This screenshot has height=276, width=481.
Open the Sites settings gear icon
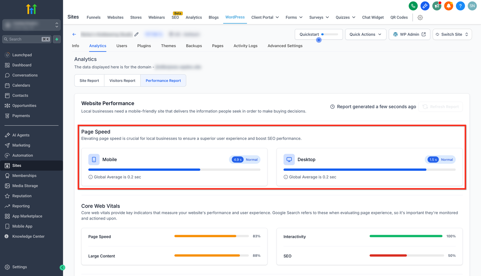[420, 18]
